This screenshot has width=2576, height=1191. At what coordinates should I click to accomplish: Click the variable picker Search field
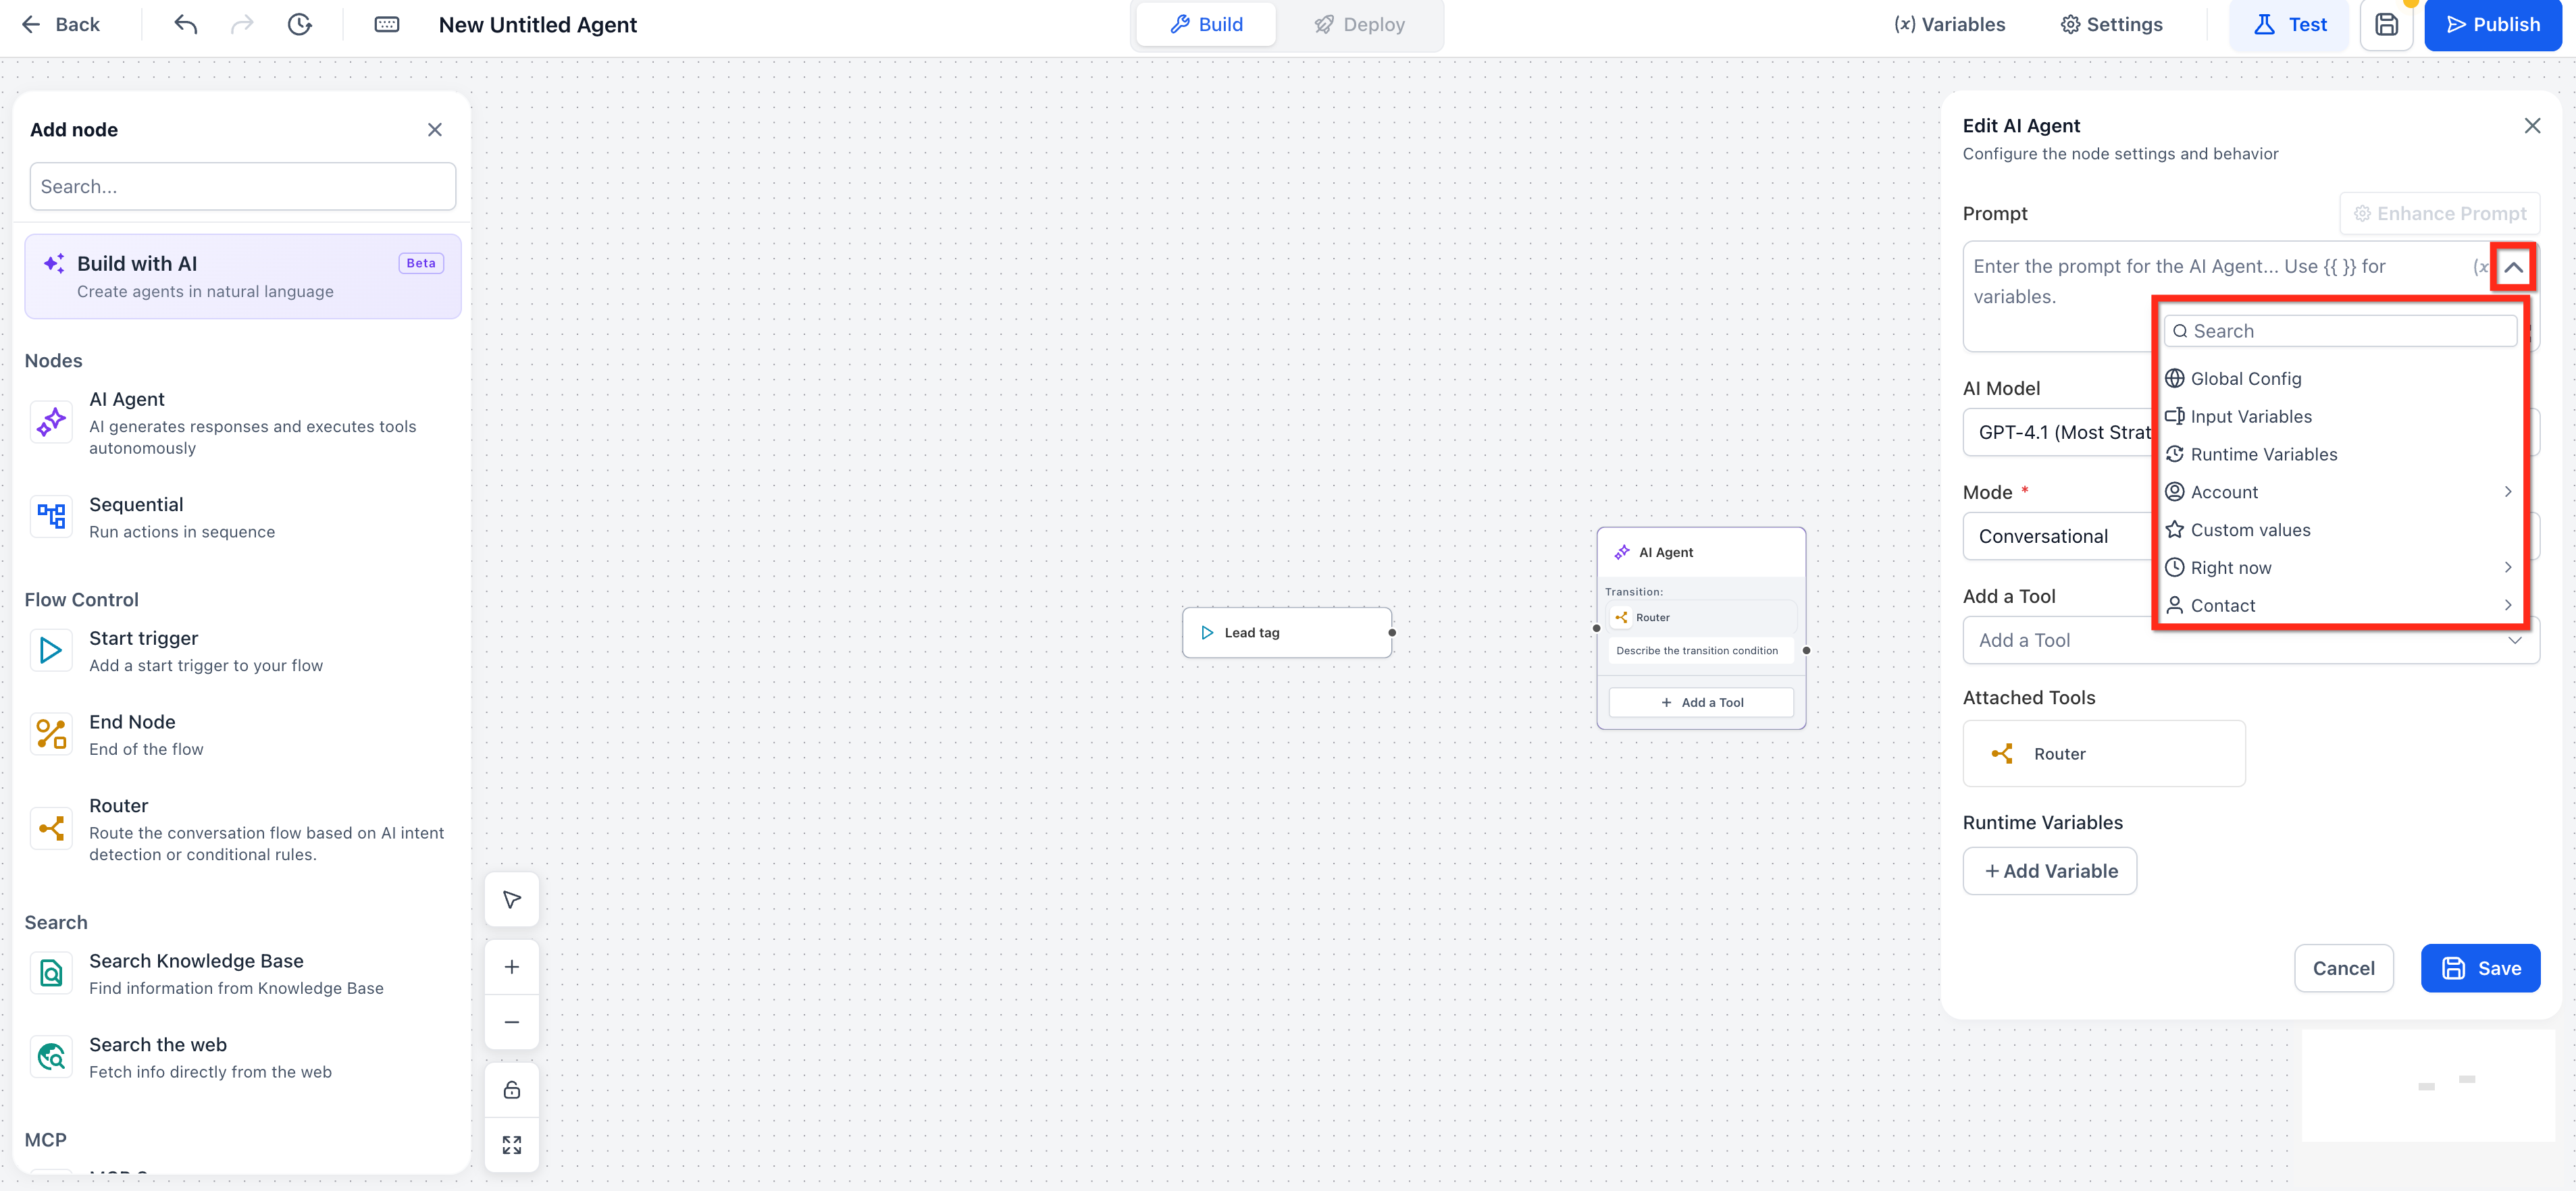[x=2340, y=331]
